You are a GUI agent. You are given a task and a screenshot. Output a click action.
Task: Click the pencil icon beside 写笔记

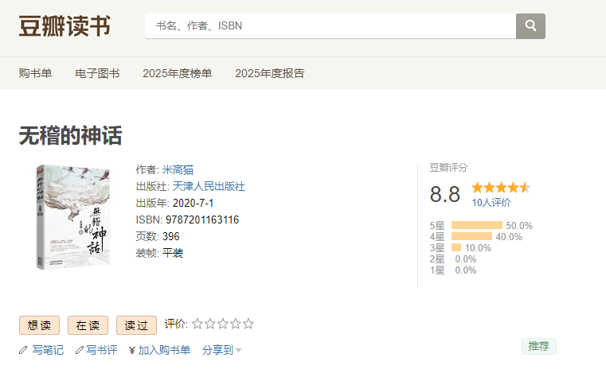pos(24,350)
